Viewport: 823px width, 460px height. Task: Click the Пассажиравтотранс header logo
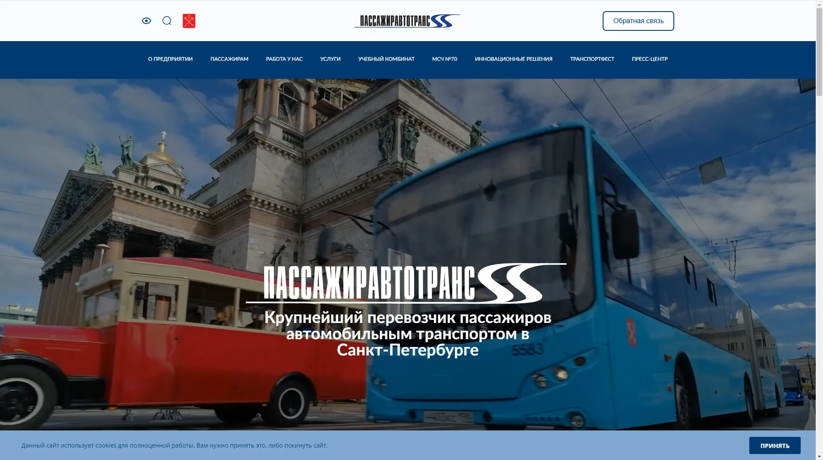click(407, 21)
